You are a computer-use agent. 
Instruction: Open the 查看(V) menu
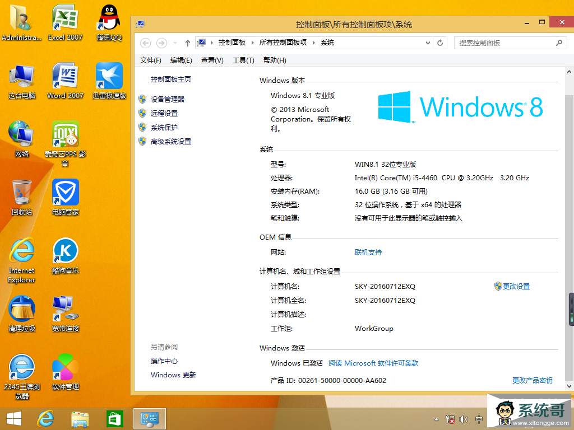point(212,60)
